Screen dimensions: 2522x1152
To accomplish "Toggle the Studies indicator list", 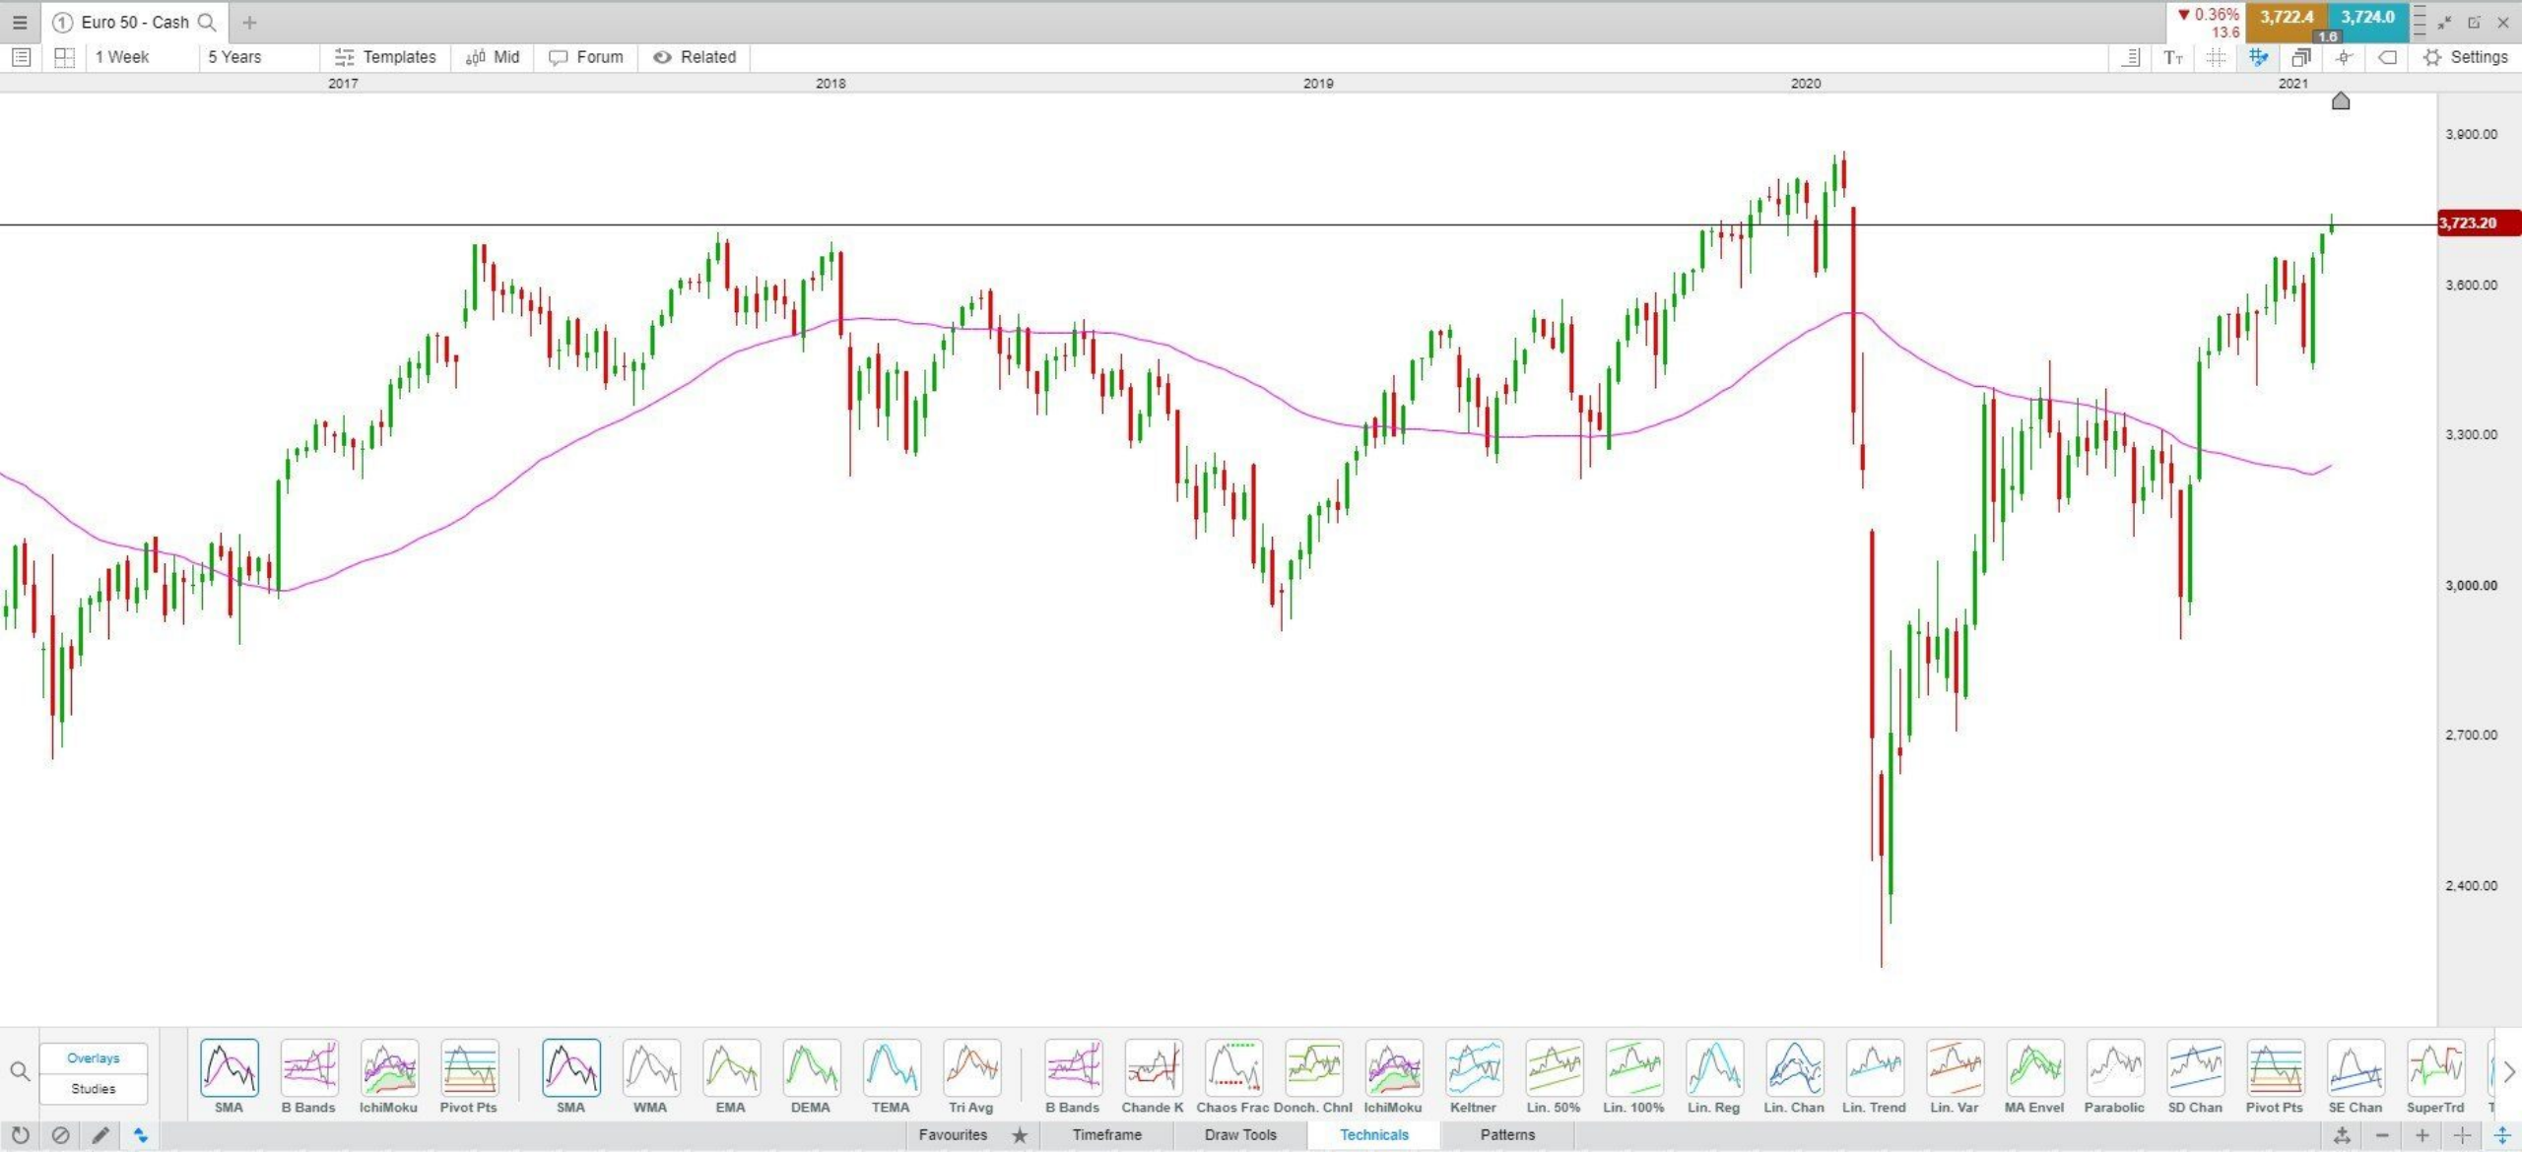I will (94, 1089).
